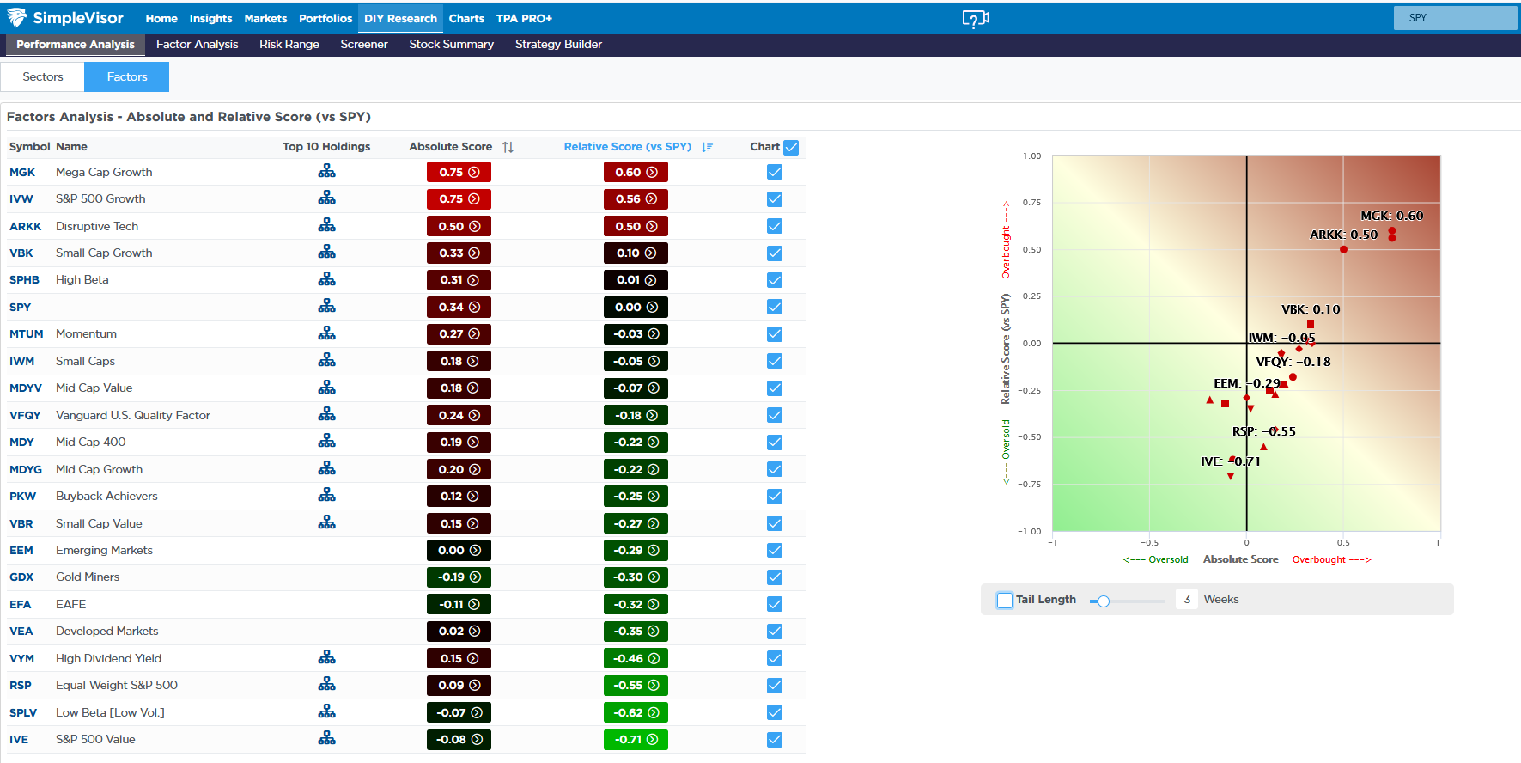Open the MGK symbol link

point(22,172)
